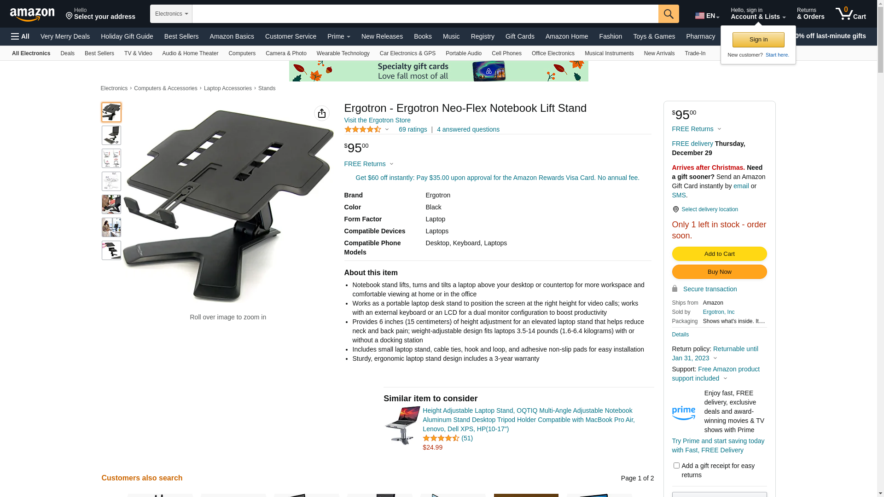Viewport: 884px width, 497px height.
Task: Select the Computers electronics subcategory
Action: tap(242, 53)
